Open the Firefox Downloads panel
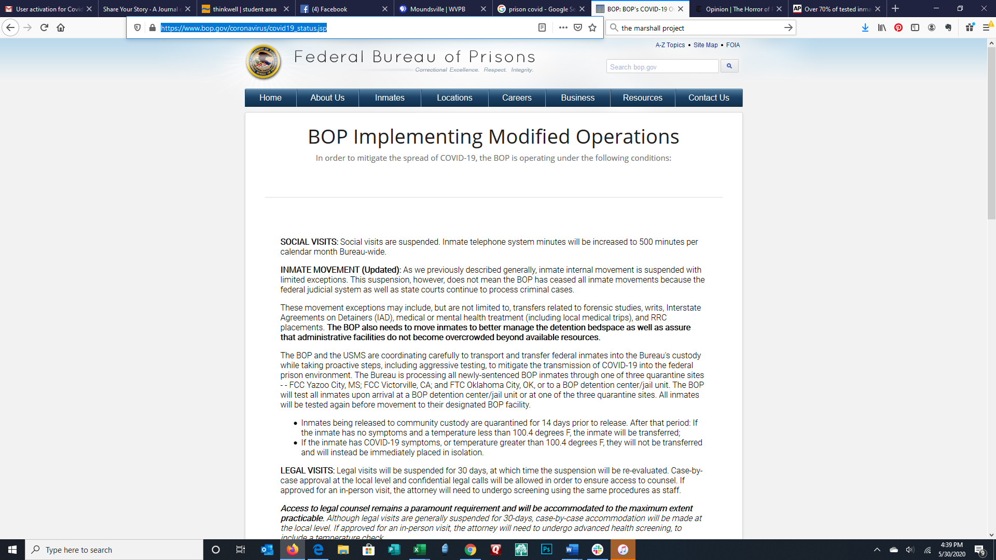Viewport: 996px width, 560px height. [865, 28]
